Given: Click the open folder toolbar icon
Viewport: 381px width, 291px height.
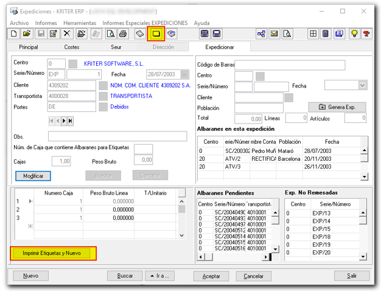Looking at the screenshot, I should (x=27, y=34).
